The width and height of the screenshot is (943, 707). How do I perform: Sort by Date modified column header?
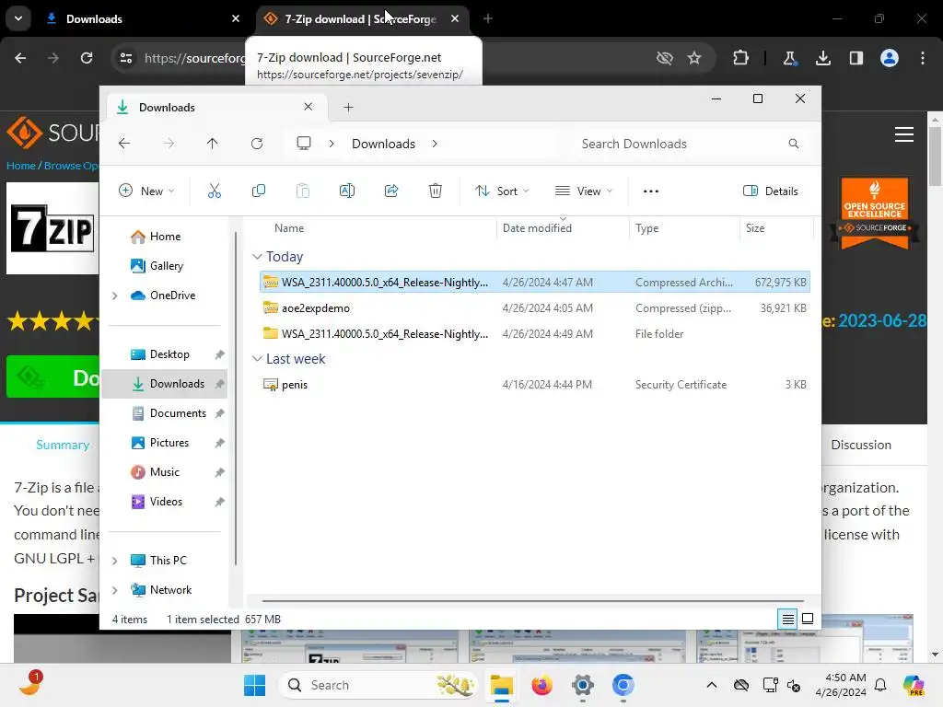coord(563,228)
